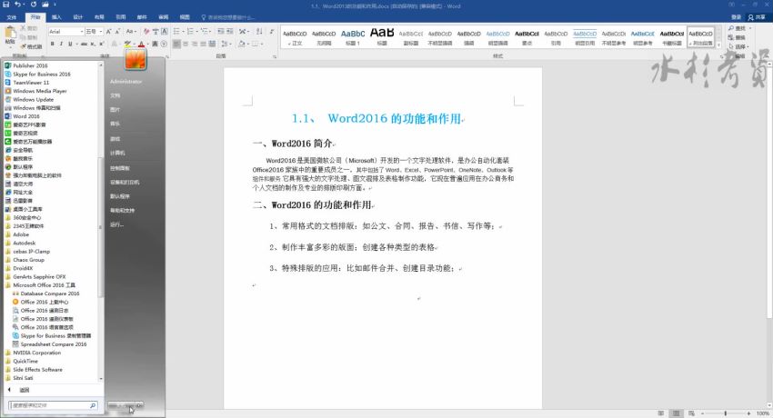Switch to the 布局 layout tab
The width and height of the screenshot is (773, 418).
pos(100,17)
